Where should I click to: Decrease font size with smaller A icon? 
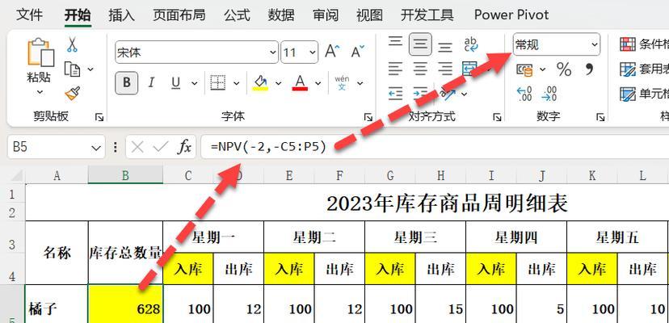pos(358,52)
